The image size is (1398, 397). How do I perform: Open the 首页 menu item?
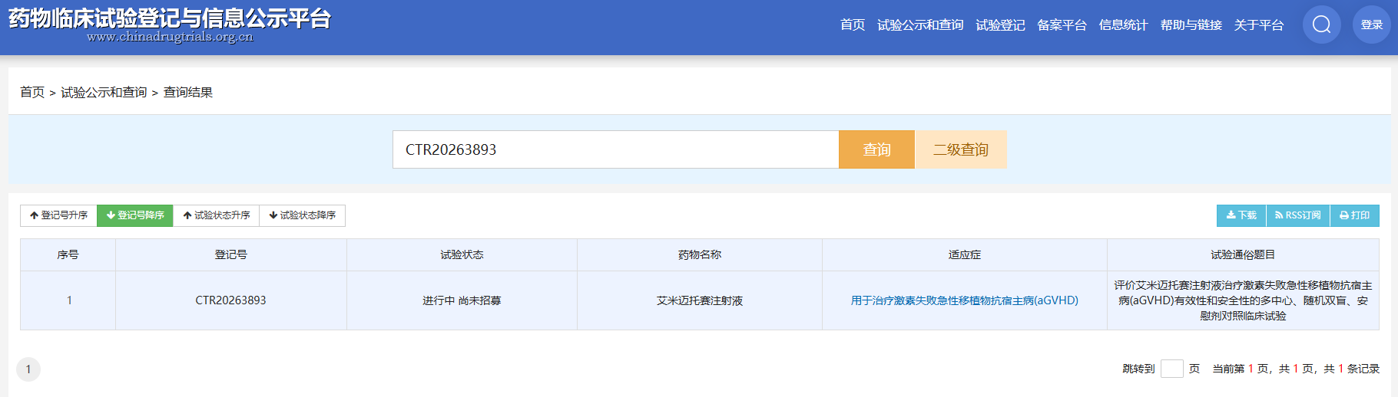(853, 25)
